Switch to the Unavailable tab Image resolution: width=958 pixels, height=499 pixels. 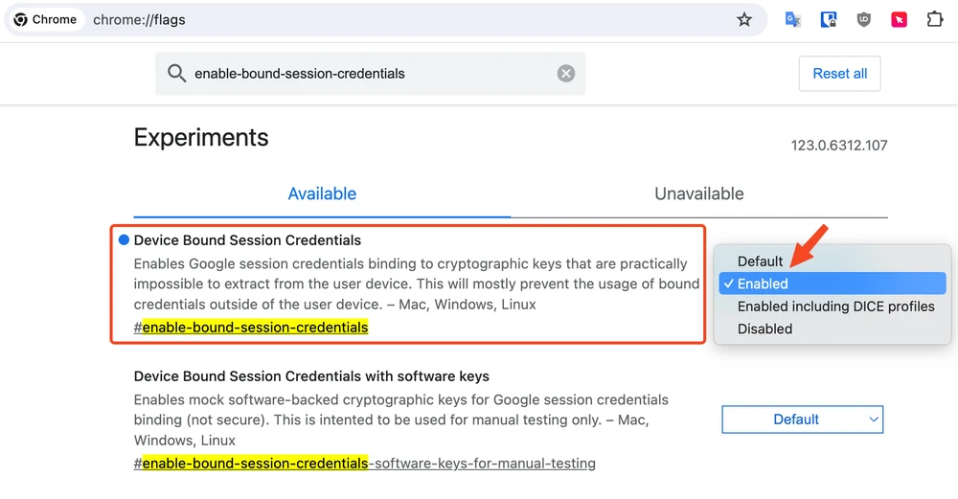coord(698,193)
